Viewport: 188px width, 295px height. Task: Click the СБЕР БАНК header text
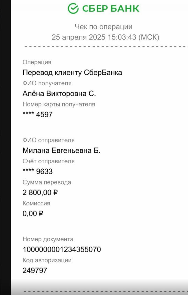pos(111,9)
